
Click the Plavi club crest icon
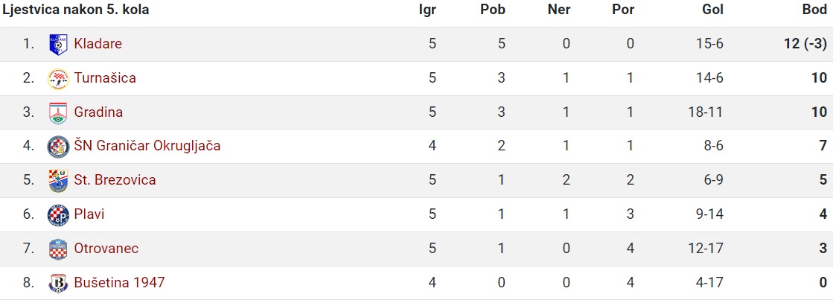coord(58,214)
